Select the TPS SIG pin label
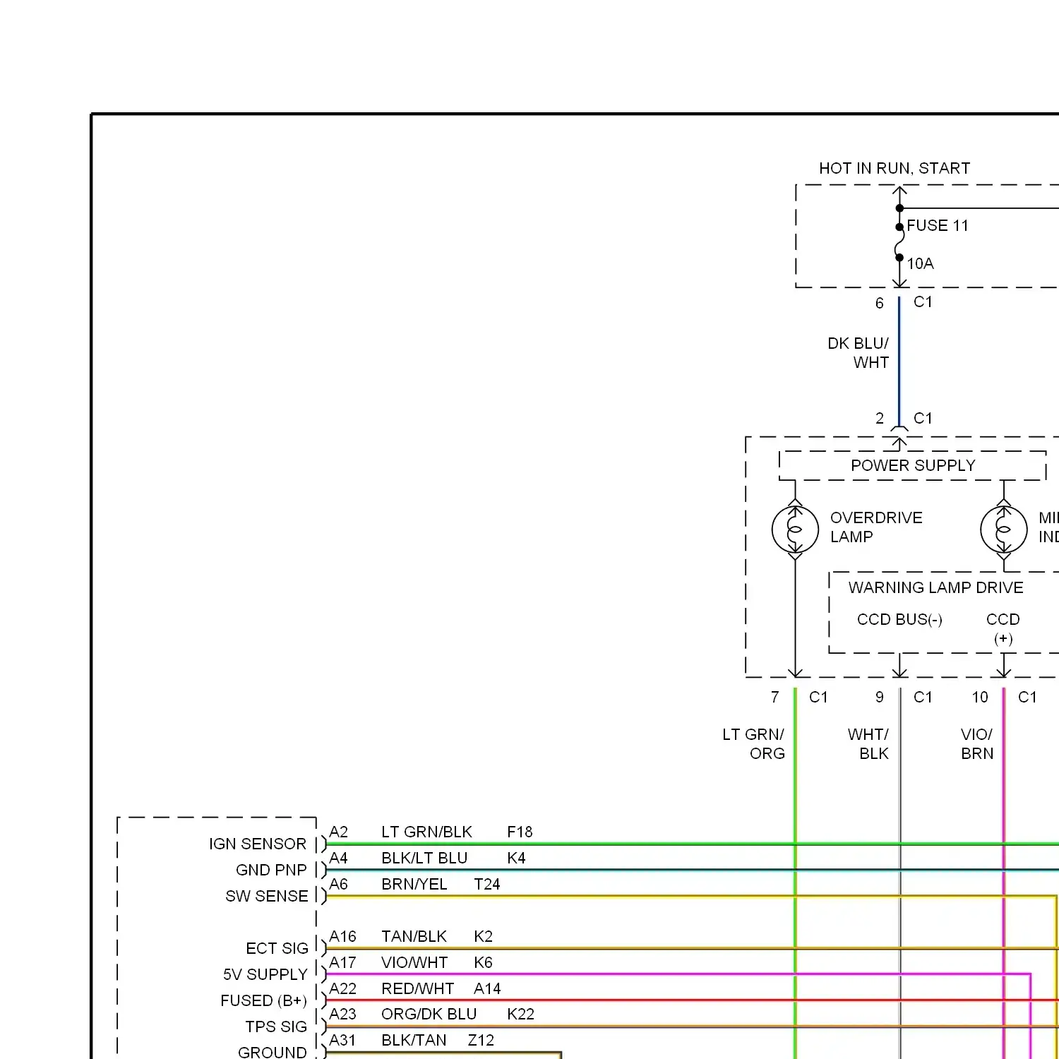Screen dimensions: 1059x1059 pyautogui.click(x=276, y=1027)
